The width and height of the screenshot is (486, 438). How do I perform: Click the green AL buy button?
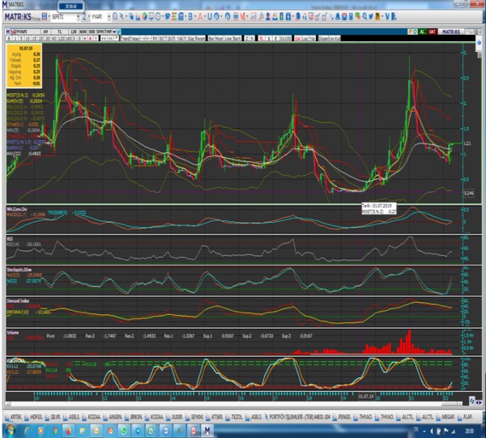pos(422,32)
